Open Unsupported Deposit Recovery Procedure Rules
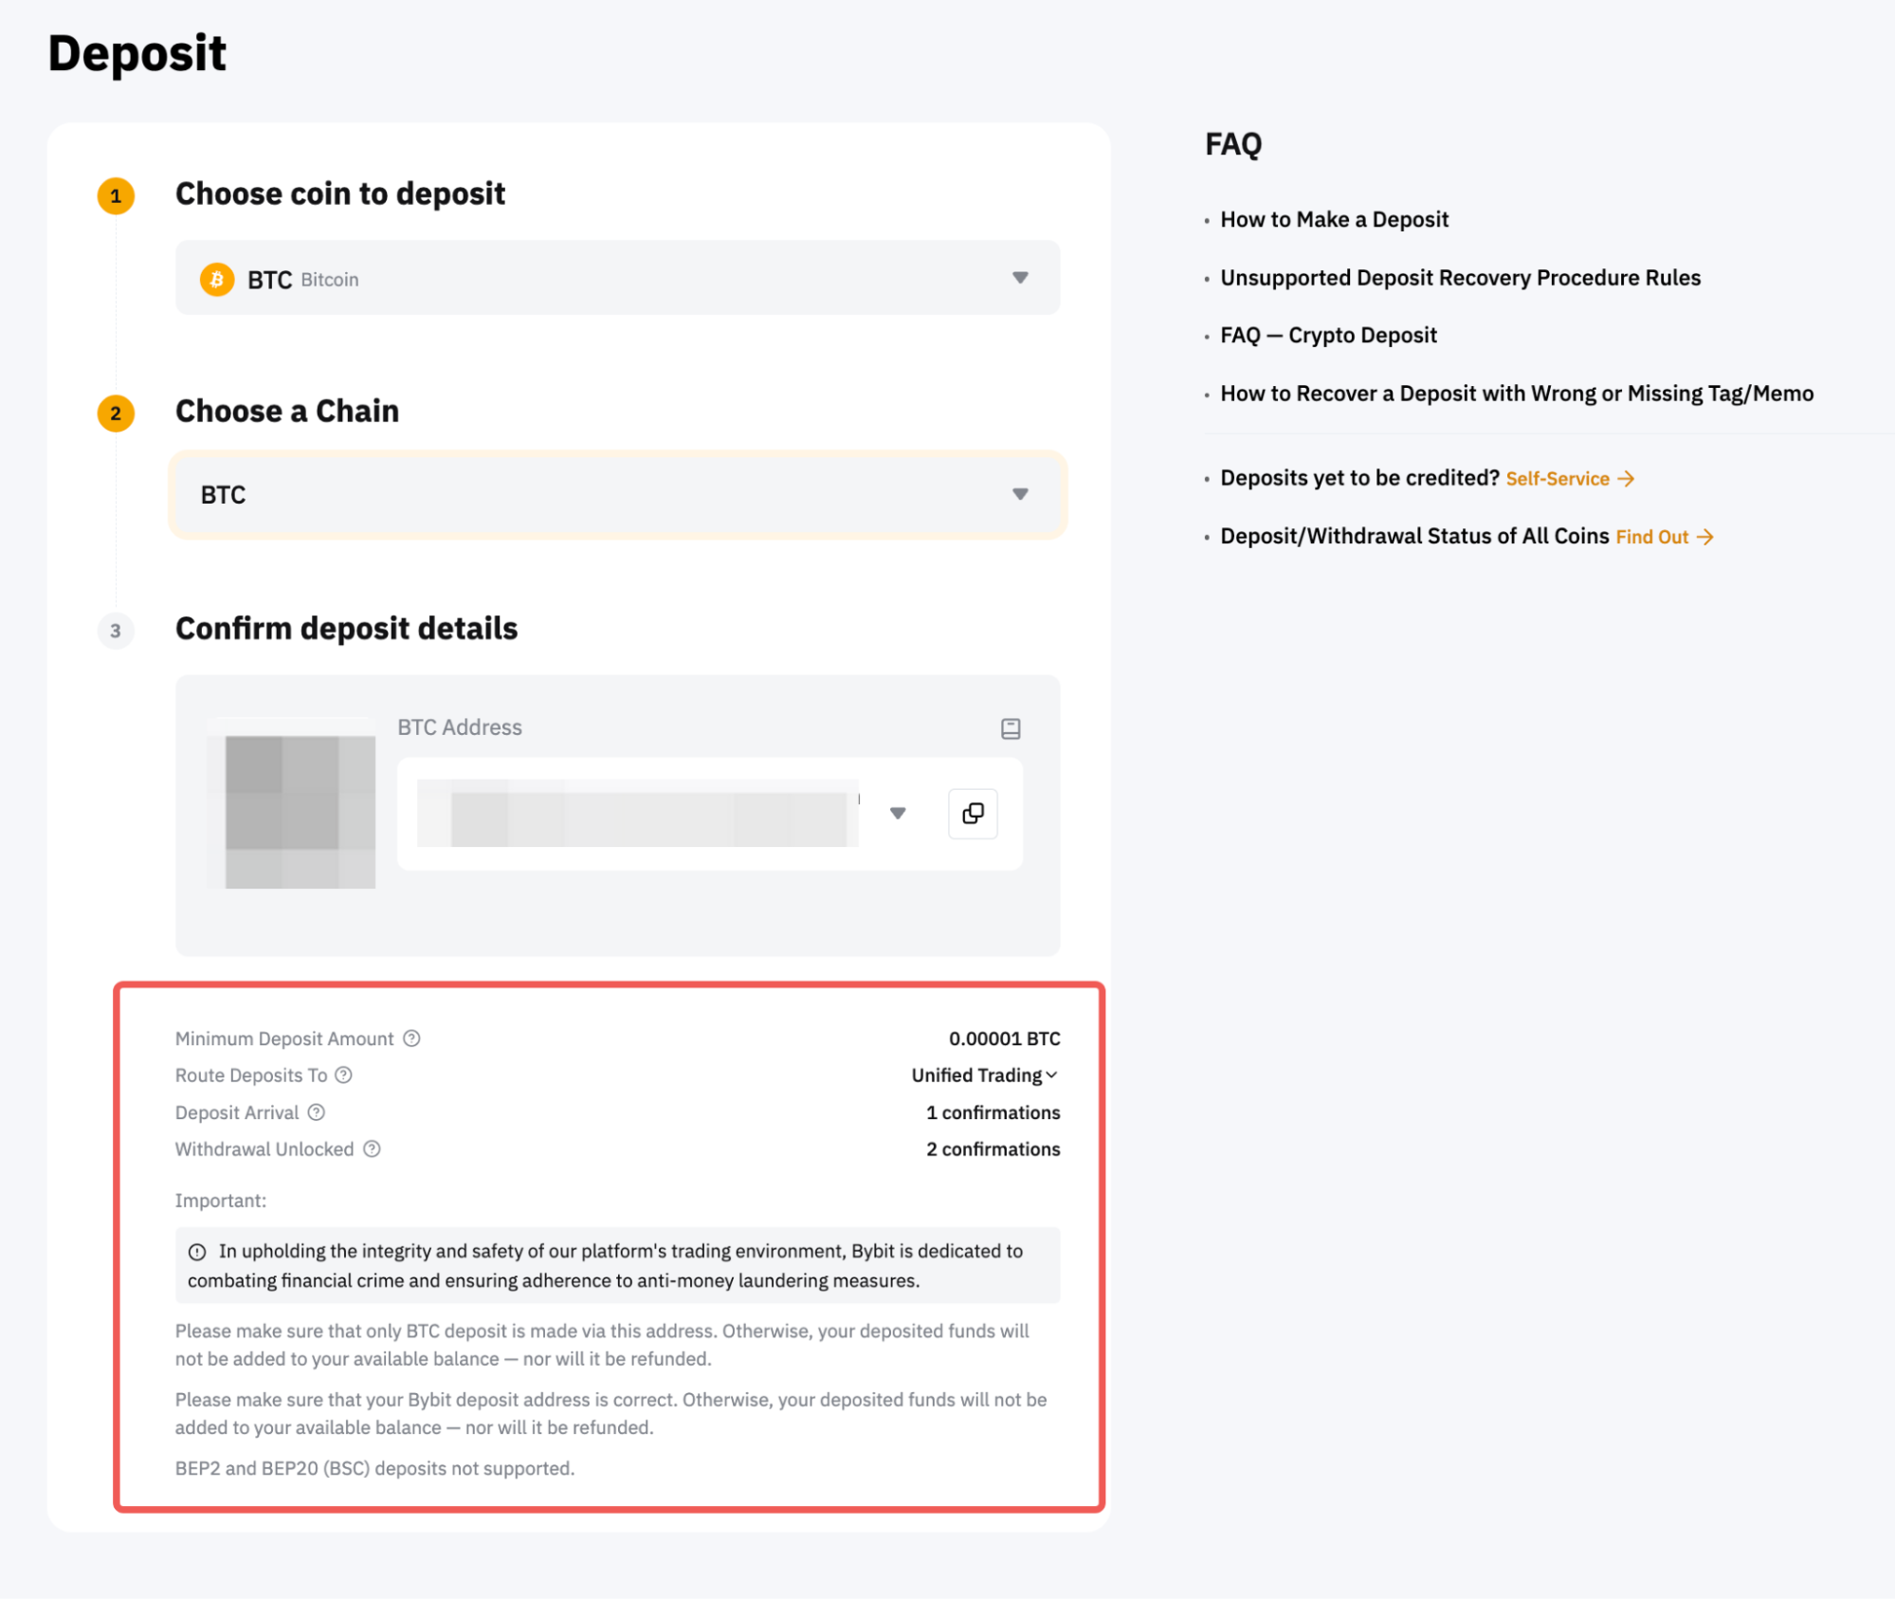 pos(1460,278)
